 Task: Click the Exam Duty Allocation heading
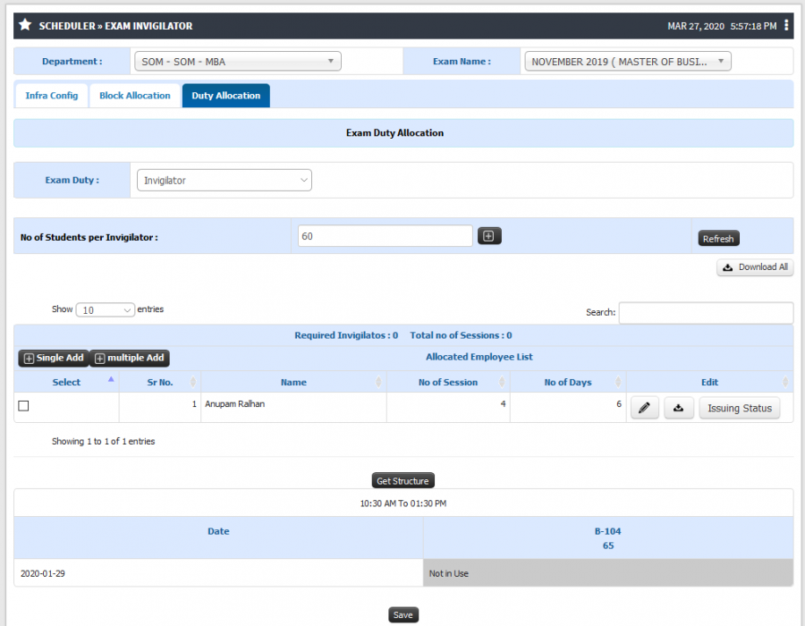click(394, 133)
